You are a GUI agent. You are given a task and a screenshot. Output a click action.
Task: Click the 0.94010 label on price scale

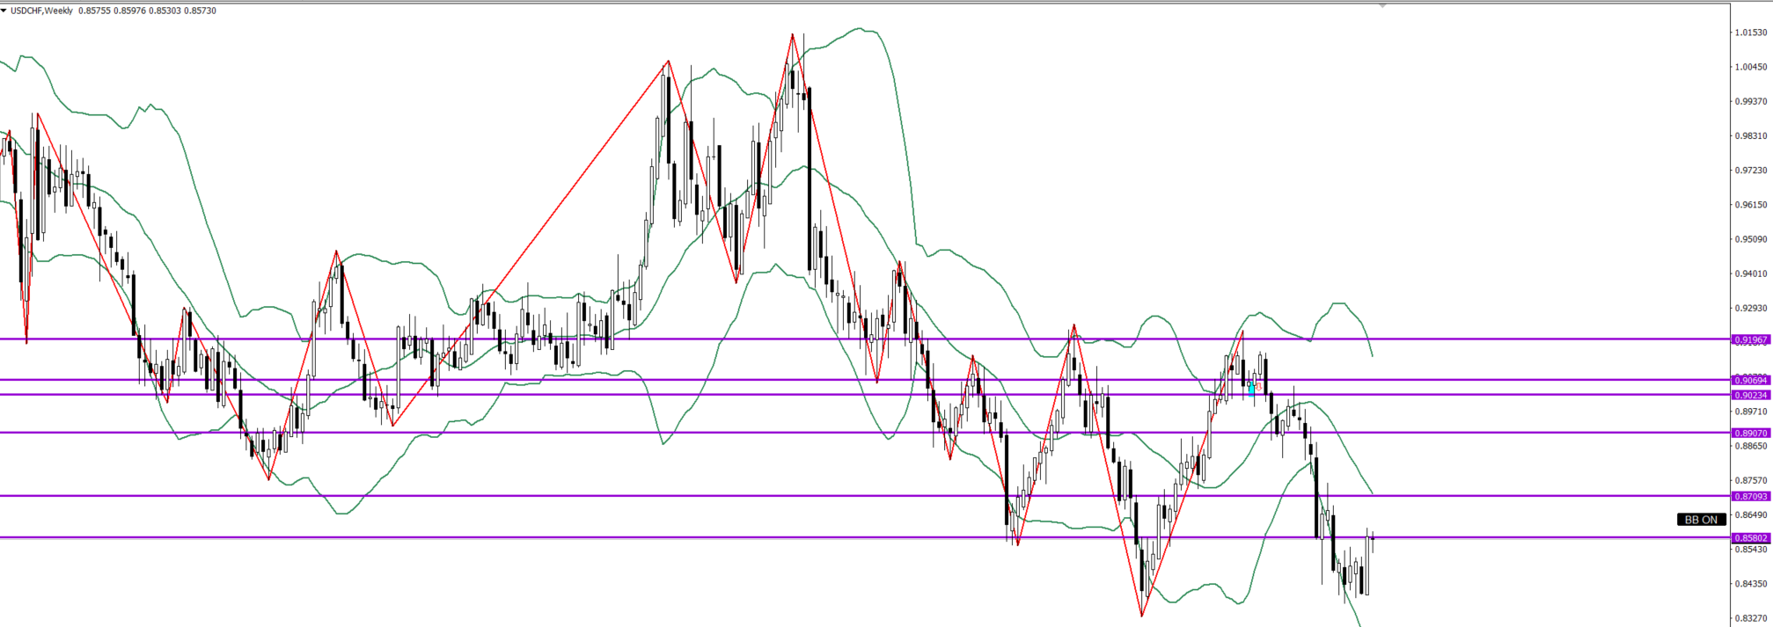pyautogui.click(x=1750, y=273)
